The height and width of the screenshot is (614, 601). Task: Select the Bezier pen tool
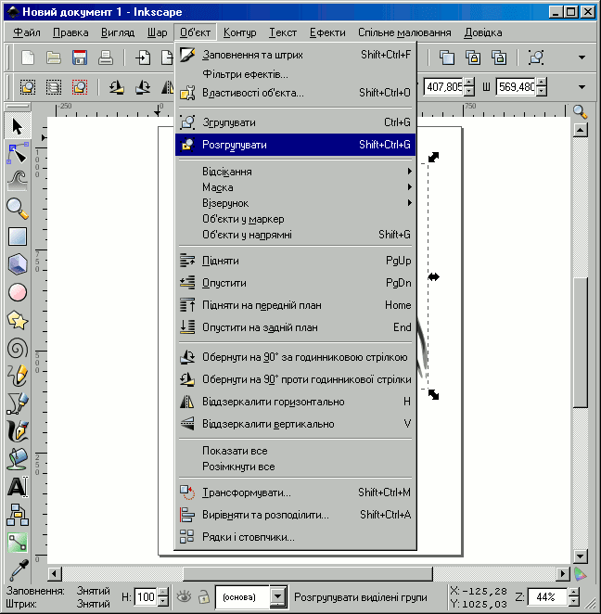18,403
